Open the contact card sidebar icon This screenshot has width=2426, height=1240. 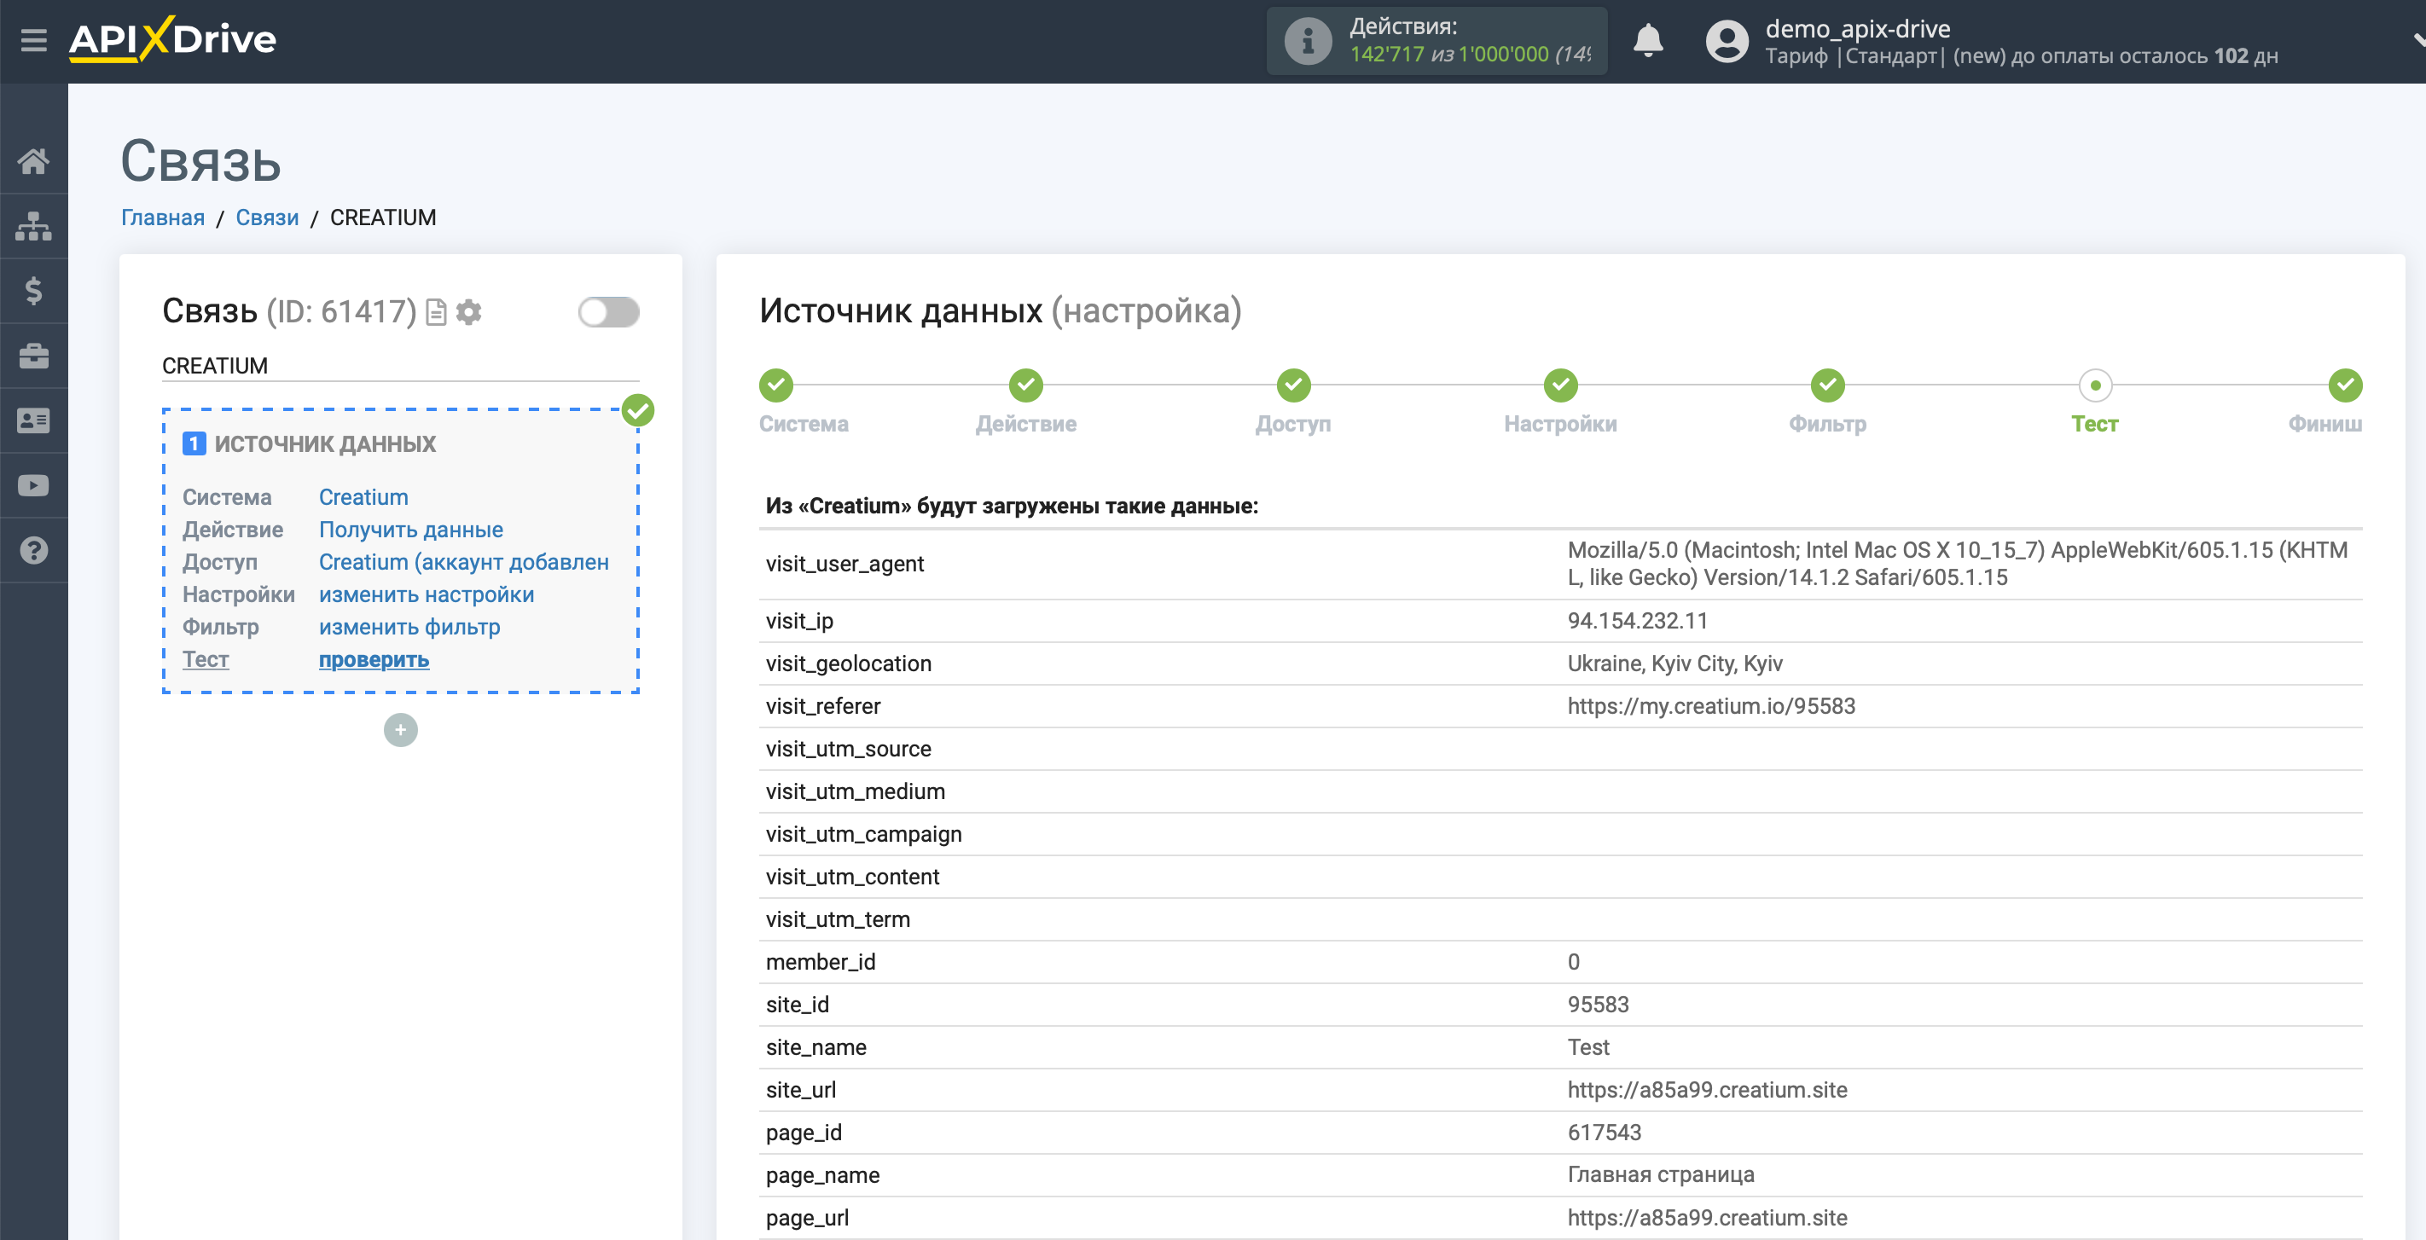[x=34, y=420]
